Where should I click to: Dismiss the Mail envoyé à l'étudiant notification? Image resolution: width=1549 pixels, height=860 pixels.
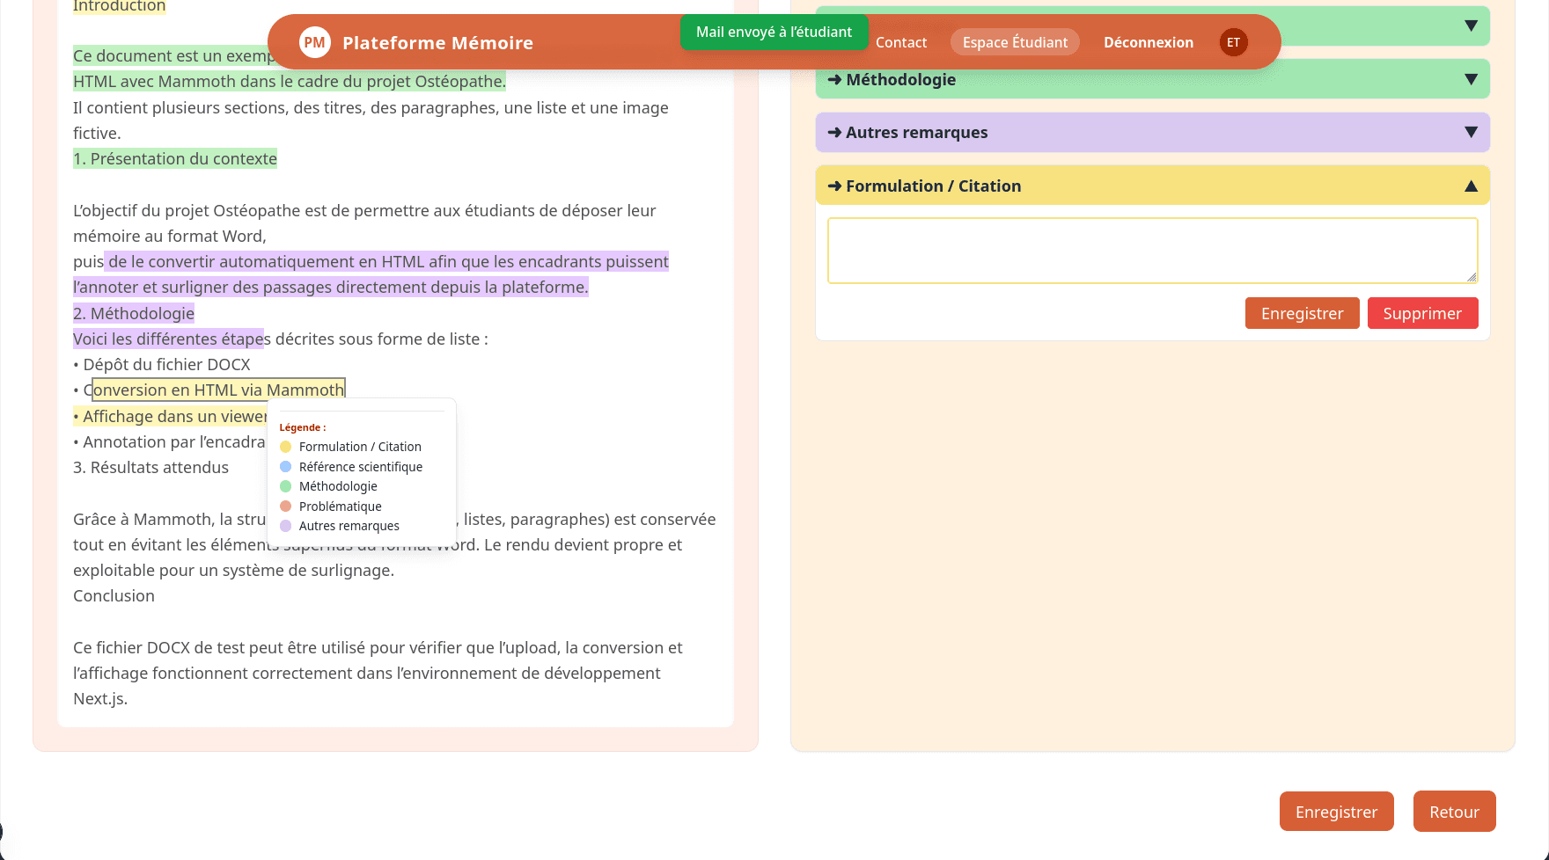tap(774, 32)
